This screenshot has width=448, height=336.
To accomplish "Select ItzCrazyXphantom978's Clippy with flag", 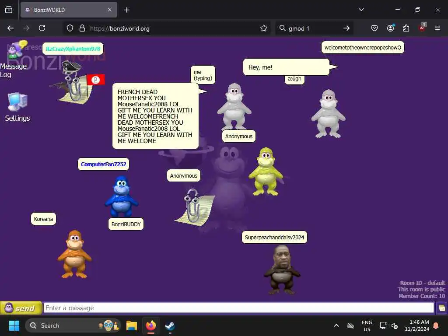I will point(76,82).
